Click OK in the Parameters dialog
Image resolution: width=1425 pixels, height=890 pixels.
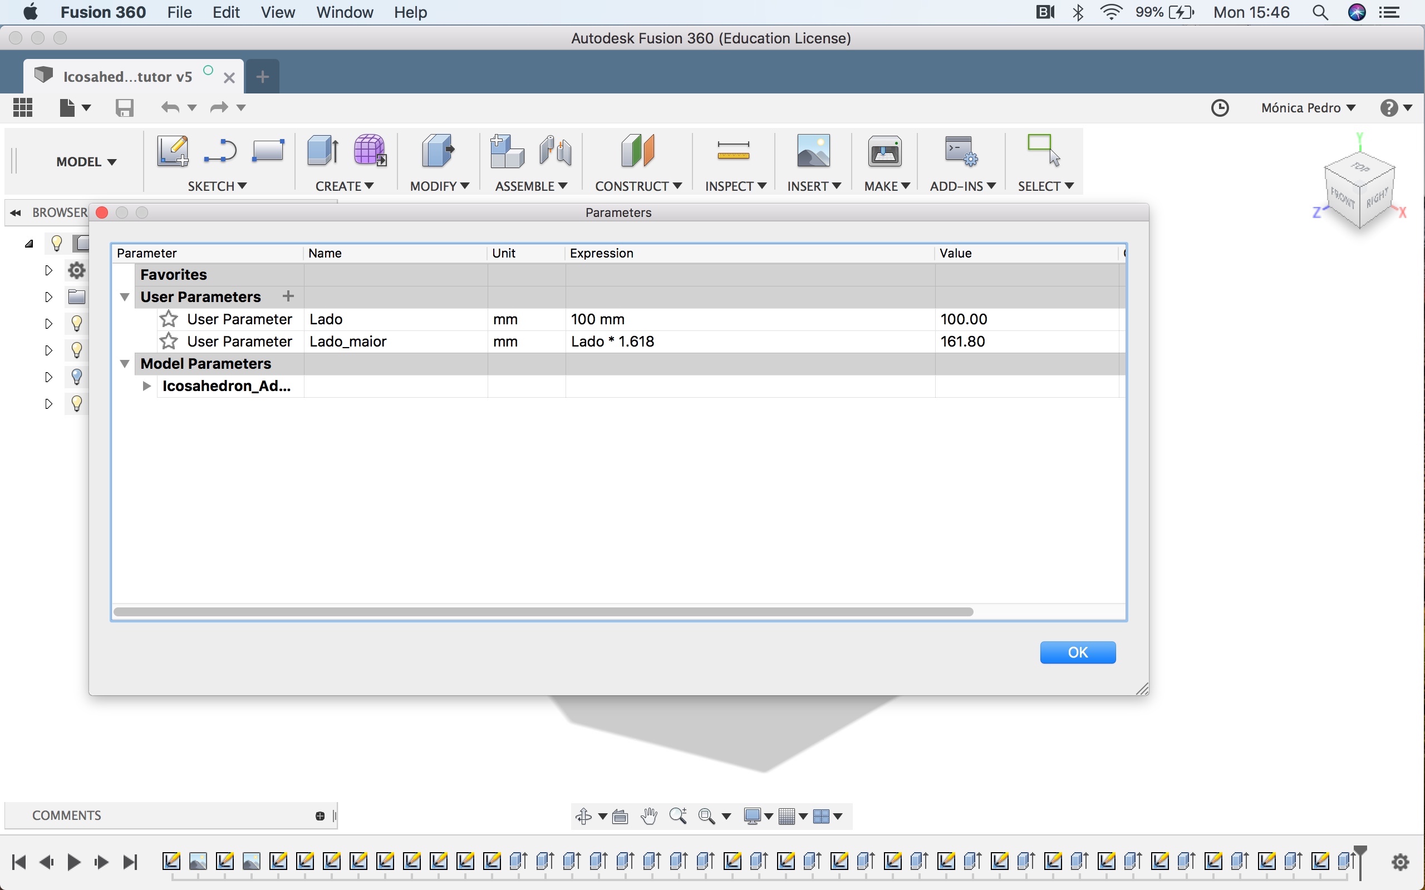pos(1078,652)
